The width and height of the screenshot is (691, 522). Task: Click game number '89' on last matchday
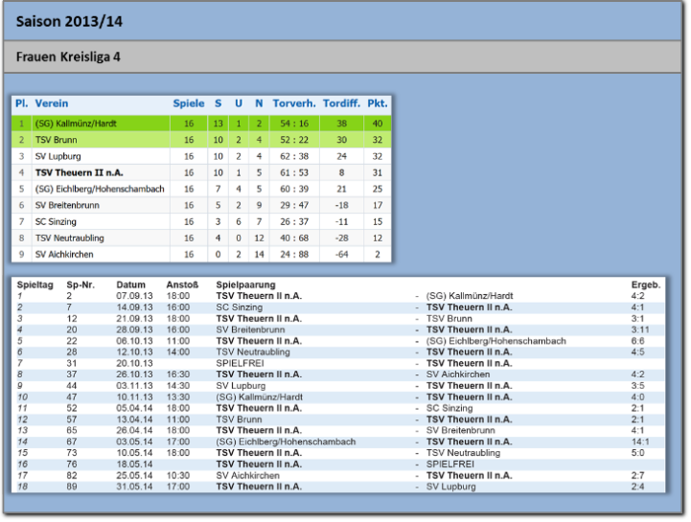coord(71,487)
